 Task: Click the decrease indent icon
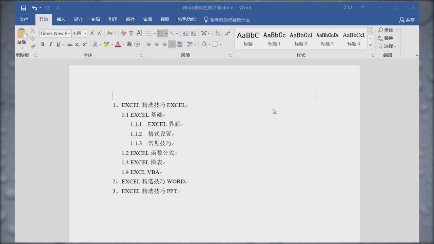point(186,33)
